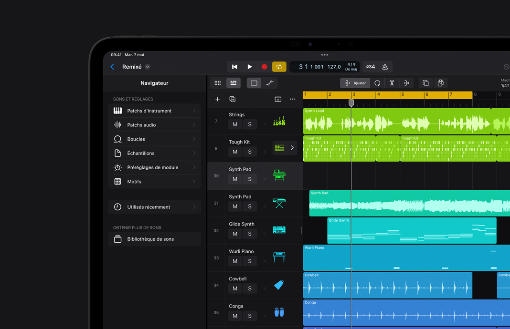The image size is (510, 329).
Task: Enable cycle mode in the transport bar
Action: click(x=280, y=66)
